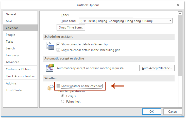Click the 'Time zone:' label
The image size is (186, 119).
click(x=69, y=21)
